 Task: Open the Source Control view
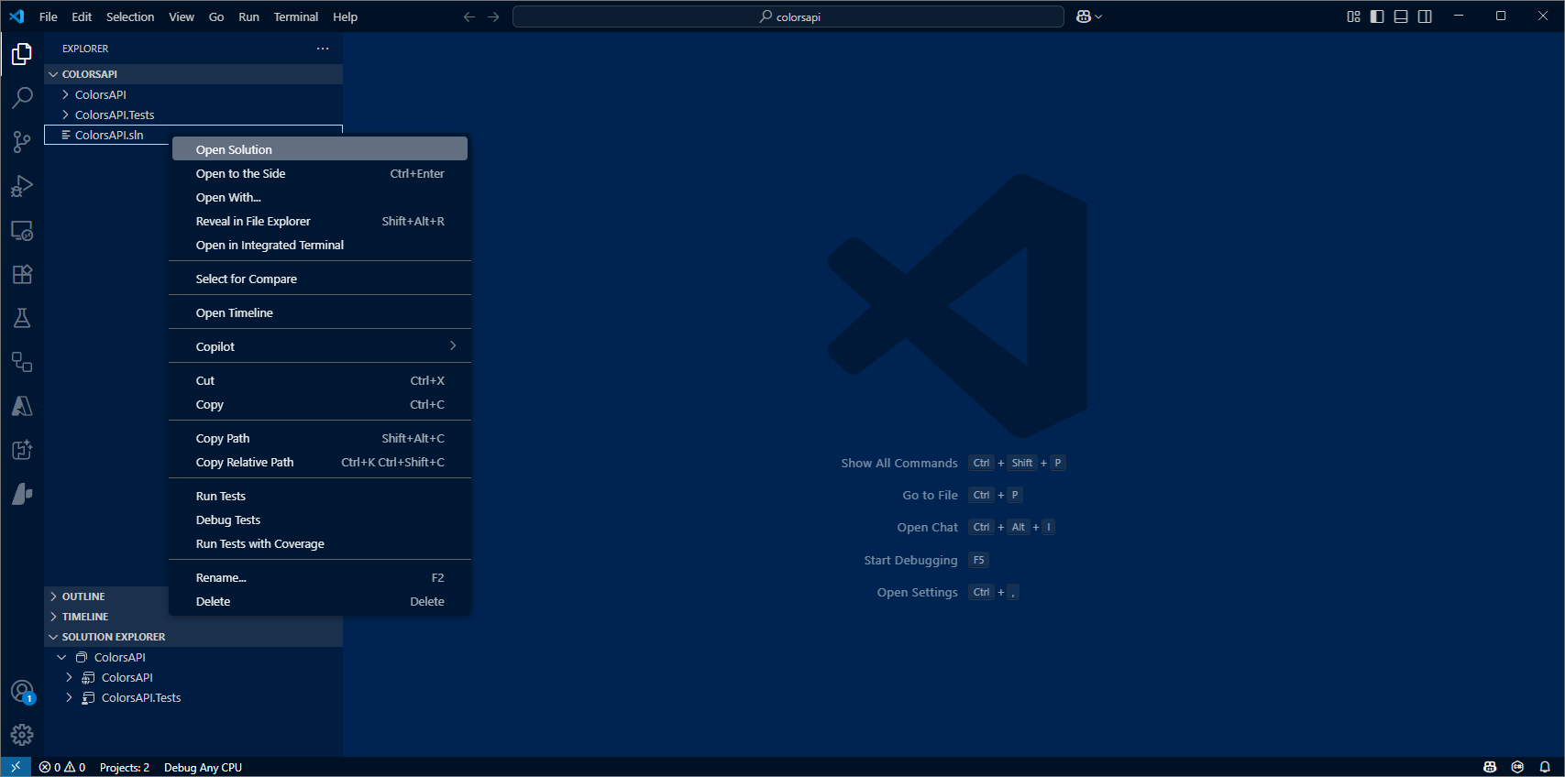click(22, 142)
